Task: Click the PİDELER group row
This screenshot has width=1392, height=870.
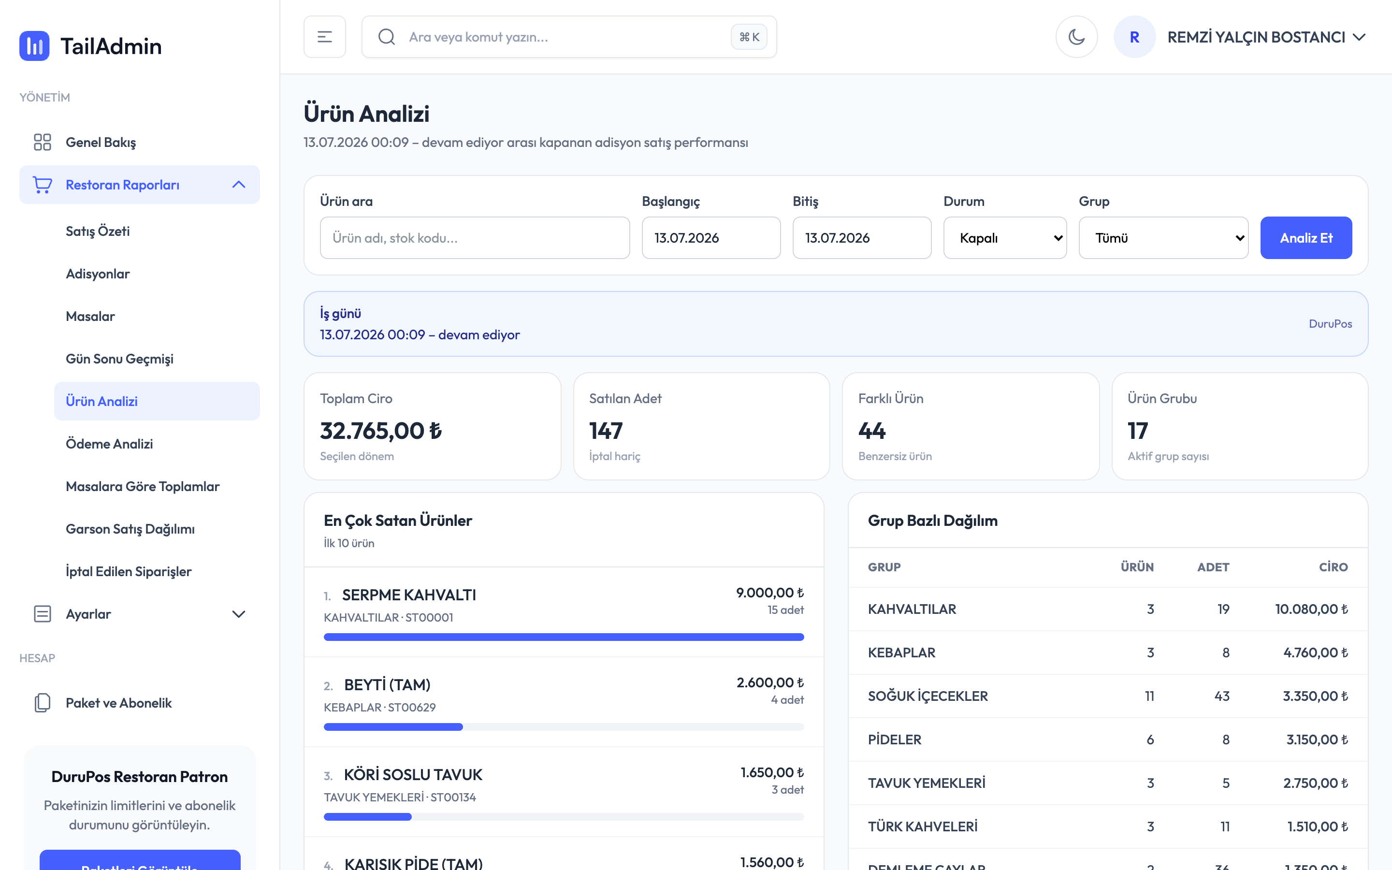Action: [1108, 739]
